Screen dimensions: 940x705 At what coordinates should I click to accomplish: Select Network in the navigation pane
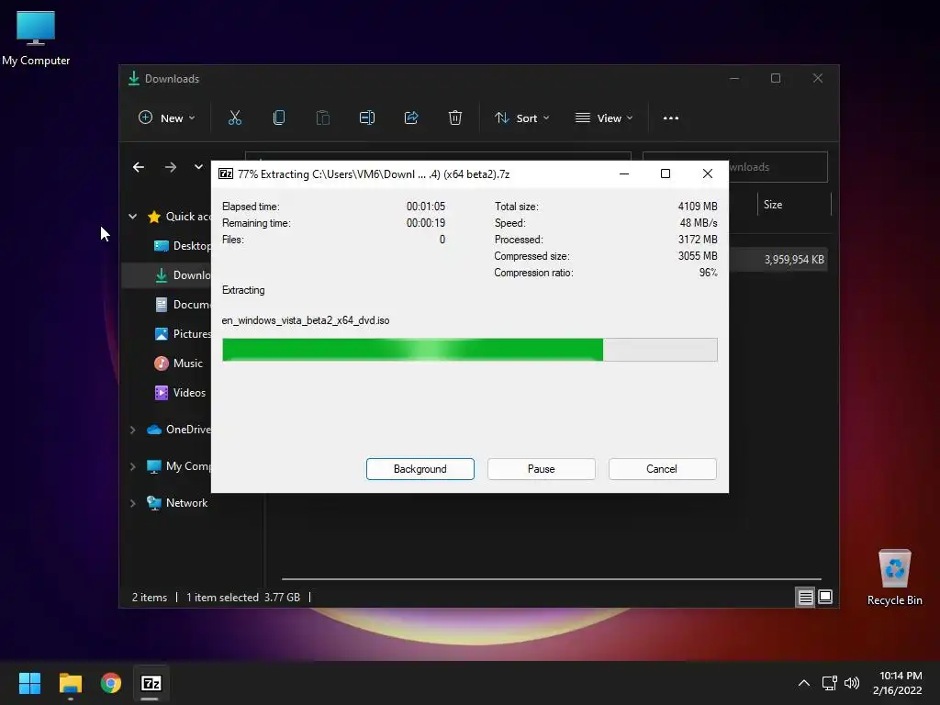177,503
